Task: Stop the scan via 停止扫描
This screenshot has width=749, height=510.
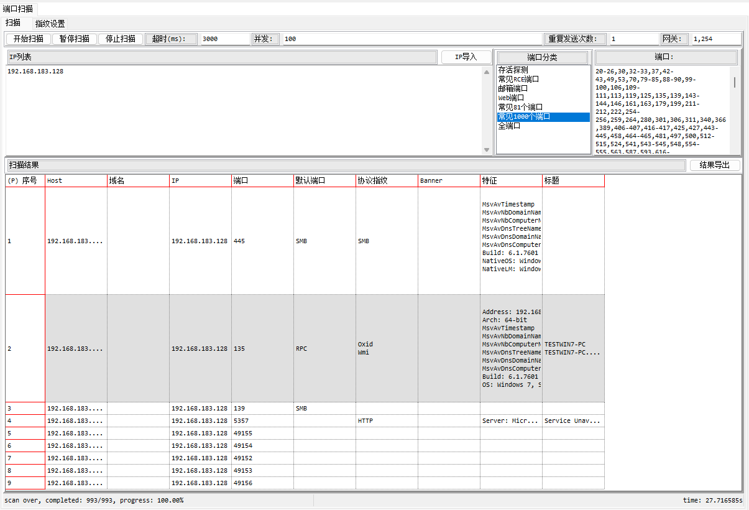Action: tap(121, 39)
